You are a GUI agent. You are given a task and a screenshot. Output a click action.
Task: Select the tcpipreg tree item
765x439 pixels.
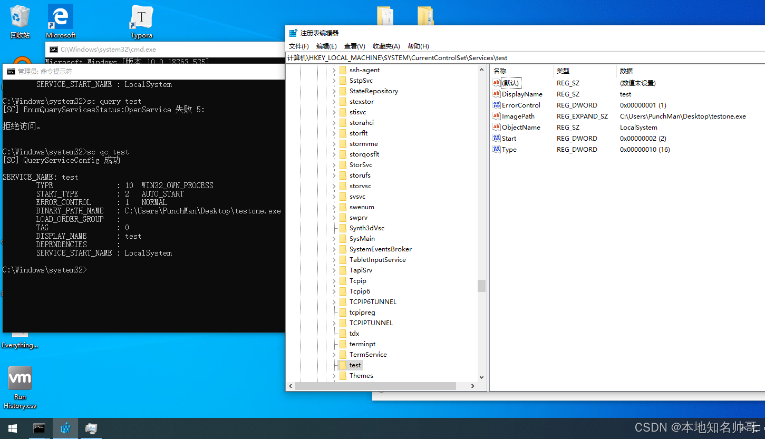(362, 313)
